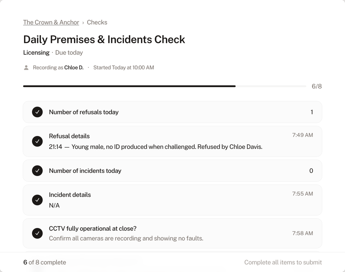Edit the refusal details text about 21:14
The width and height of the screenshot is (345, 272).
click(x=156, y=147)
